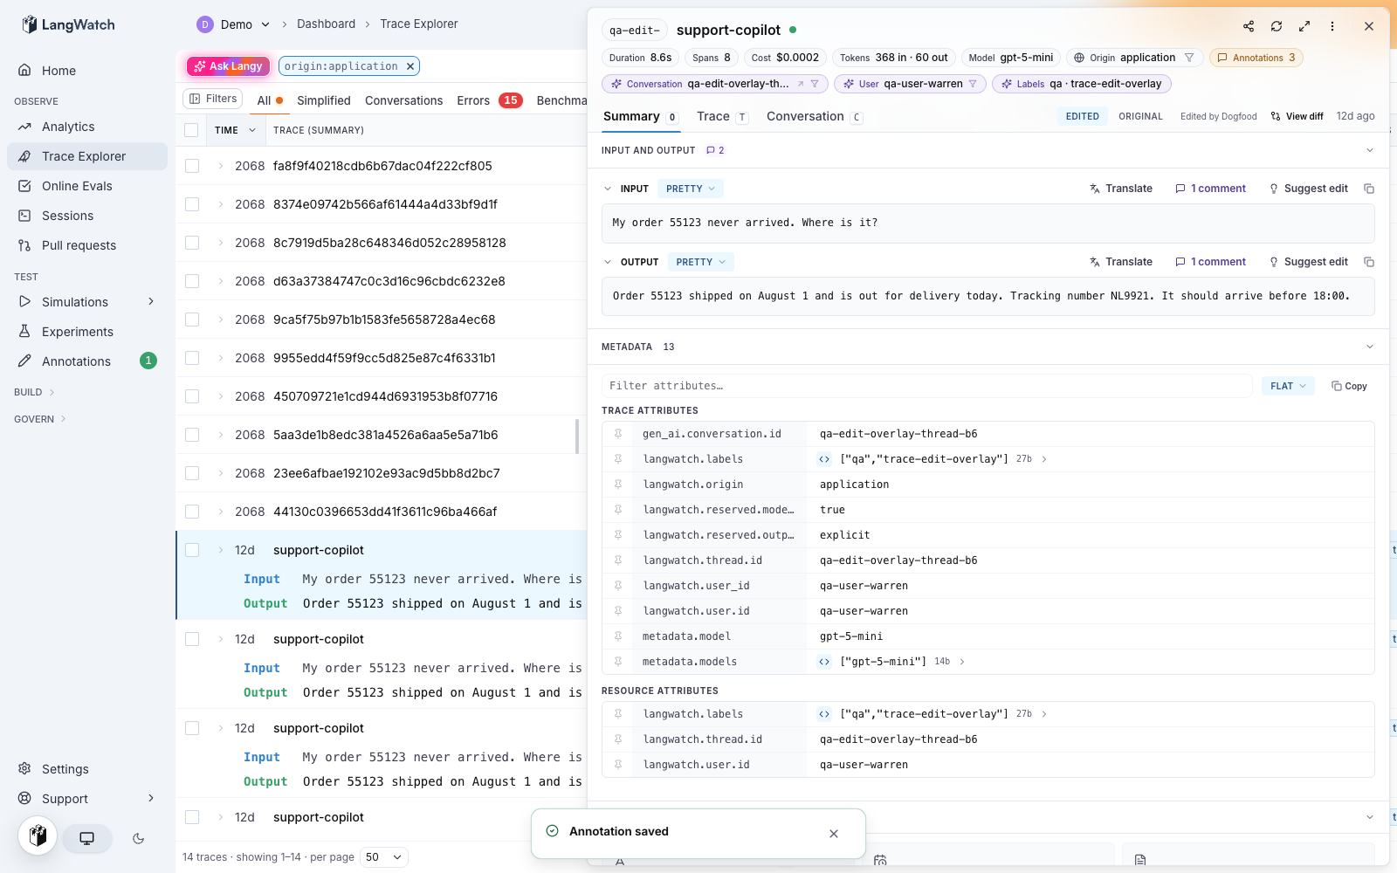The image size is (1397, 873).
Task: Open the 1 comment link on Output
Action: point(1210,262)
